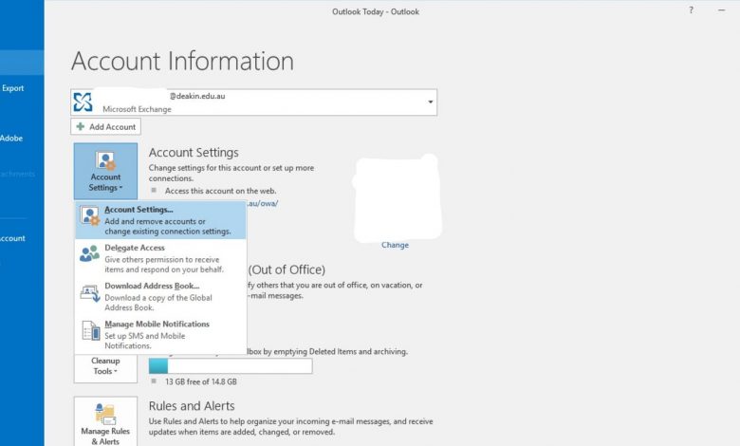Screen dimensions: 740x446
Task: Click the Change link under photo
Action: click(x=395, y=245)
